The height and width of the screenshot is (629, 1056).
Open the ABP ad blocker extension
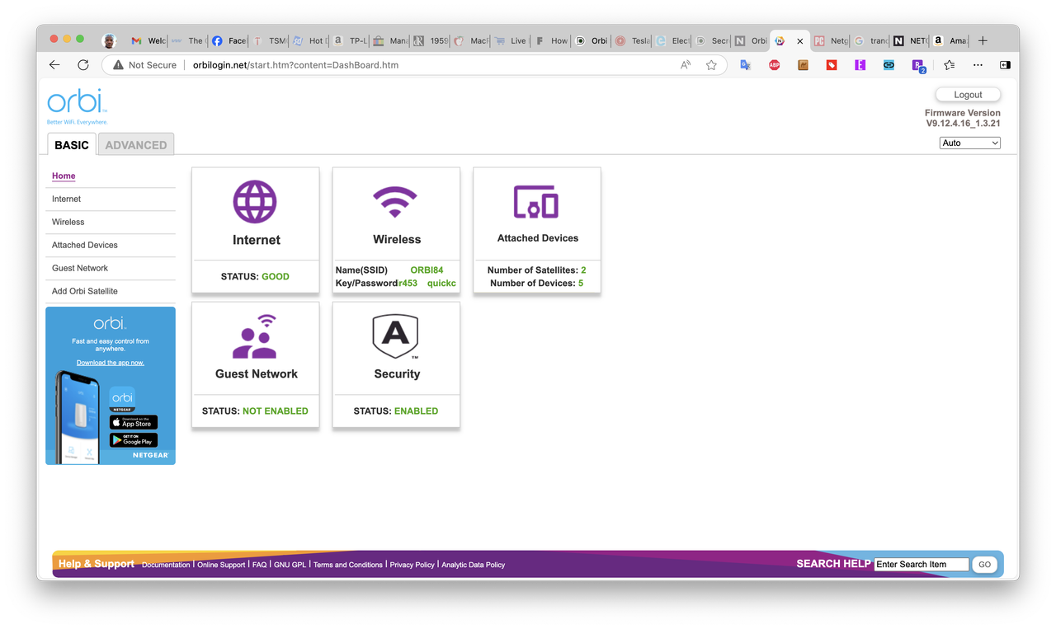[x=774, y=65]
